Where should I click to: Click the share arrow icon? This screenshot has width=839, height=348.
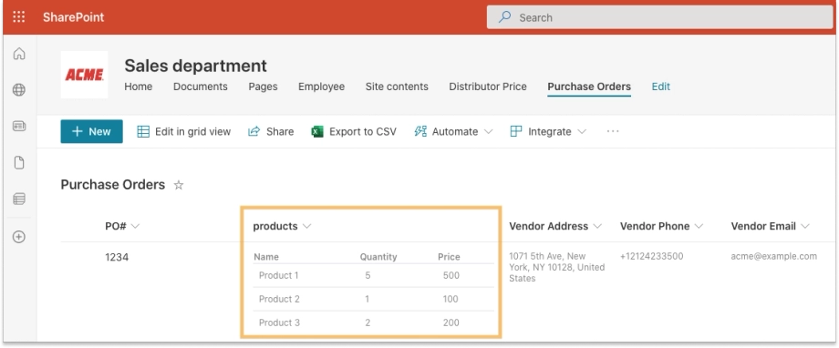click(254, 131)
